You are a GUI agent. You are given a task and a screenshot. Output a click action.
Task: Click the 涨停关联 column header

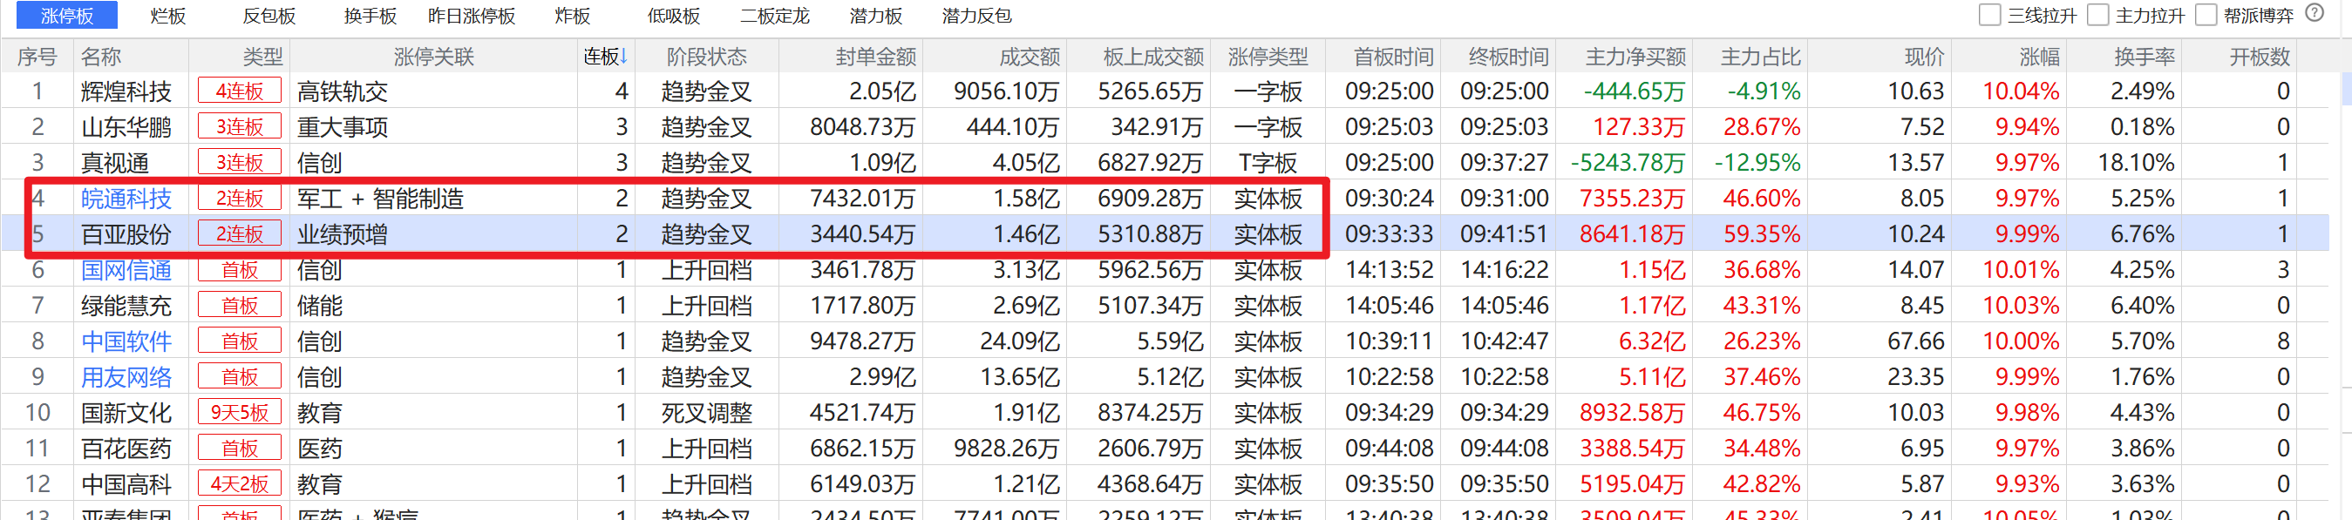[433, 57]
